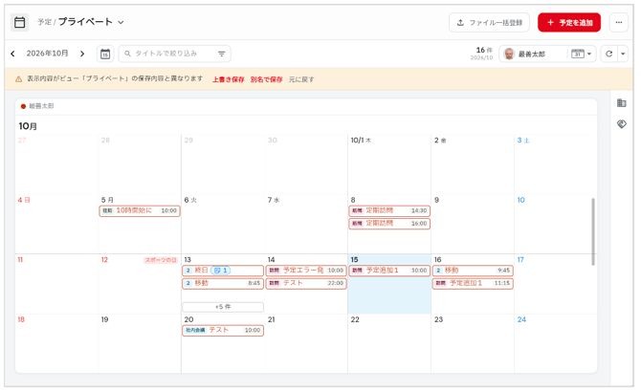This screenshot has width=641, height=392.
Task: Click the blue badge on the 終日 event
Action: point(221,271)
